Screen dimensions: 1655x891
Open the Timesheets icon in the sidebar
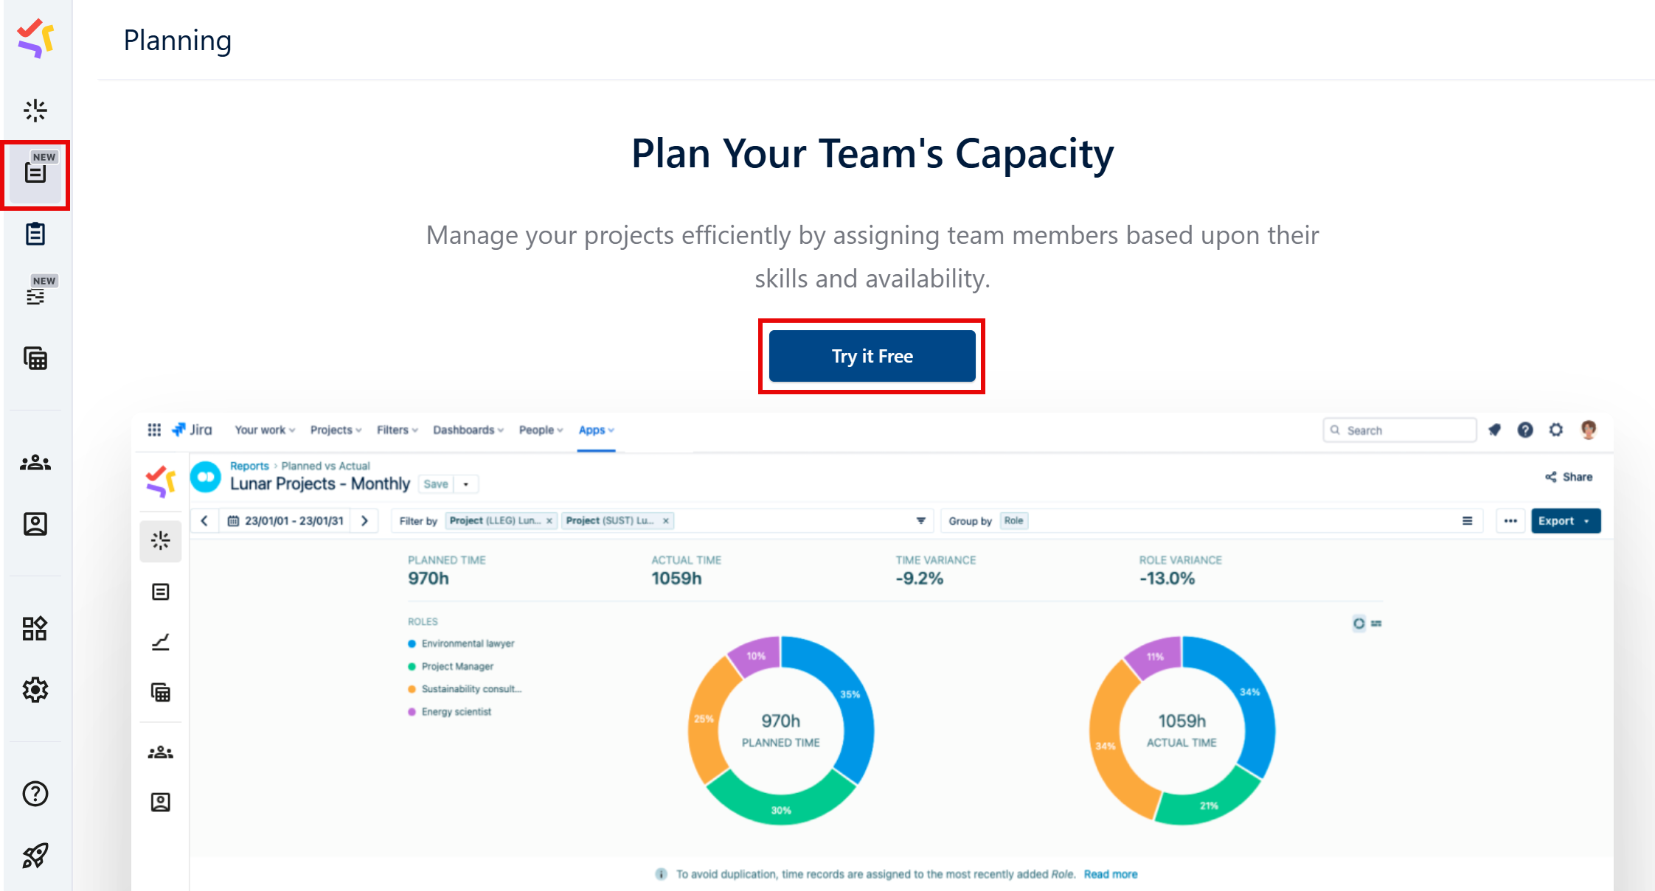(35, 359)
